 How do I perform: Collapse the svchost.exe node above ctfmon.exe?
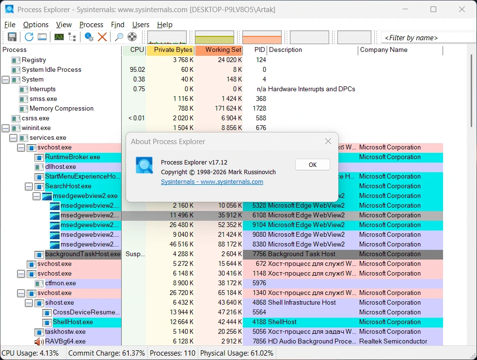(x=21, y=274)
